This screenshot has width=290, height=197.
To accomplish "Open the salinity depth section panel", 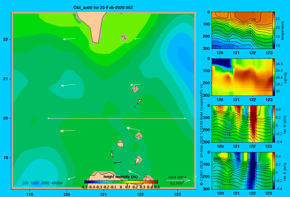I will coord(242,77).
